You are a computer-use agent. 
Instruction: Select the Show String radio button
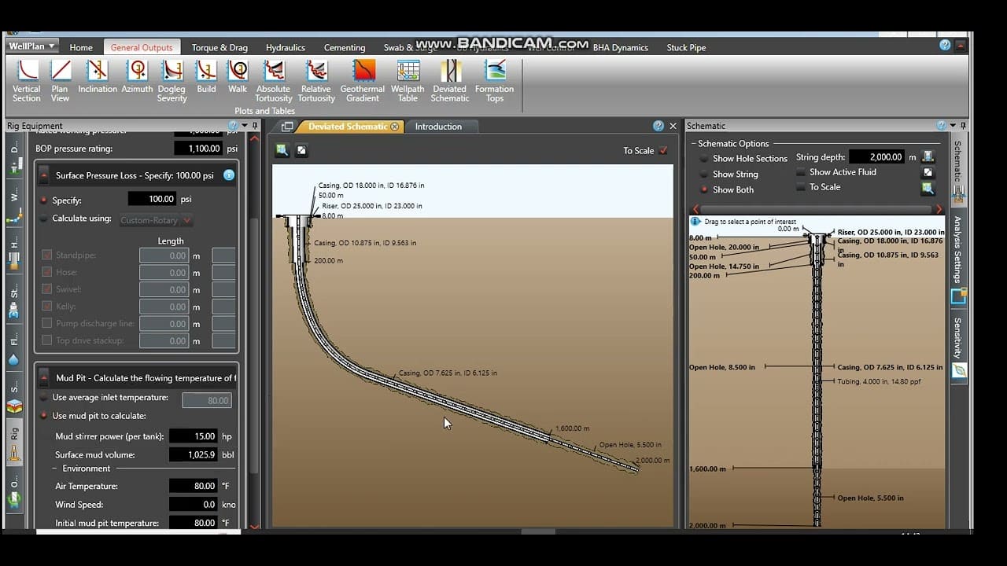704,175
